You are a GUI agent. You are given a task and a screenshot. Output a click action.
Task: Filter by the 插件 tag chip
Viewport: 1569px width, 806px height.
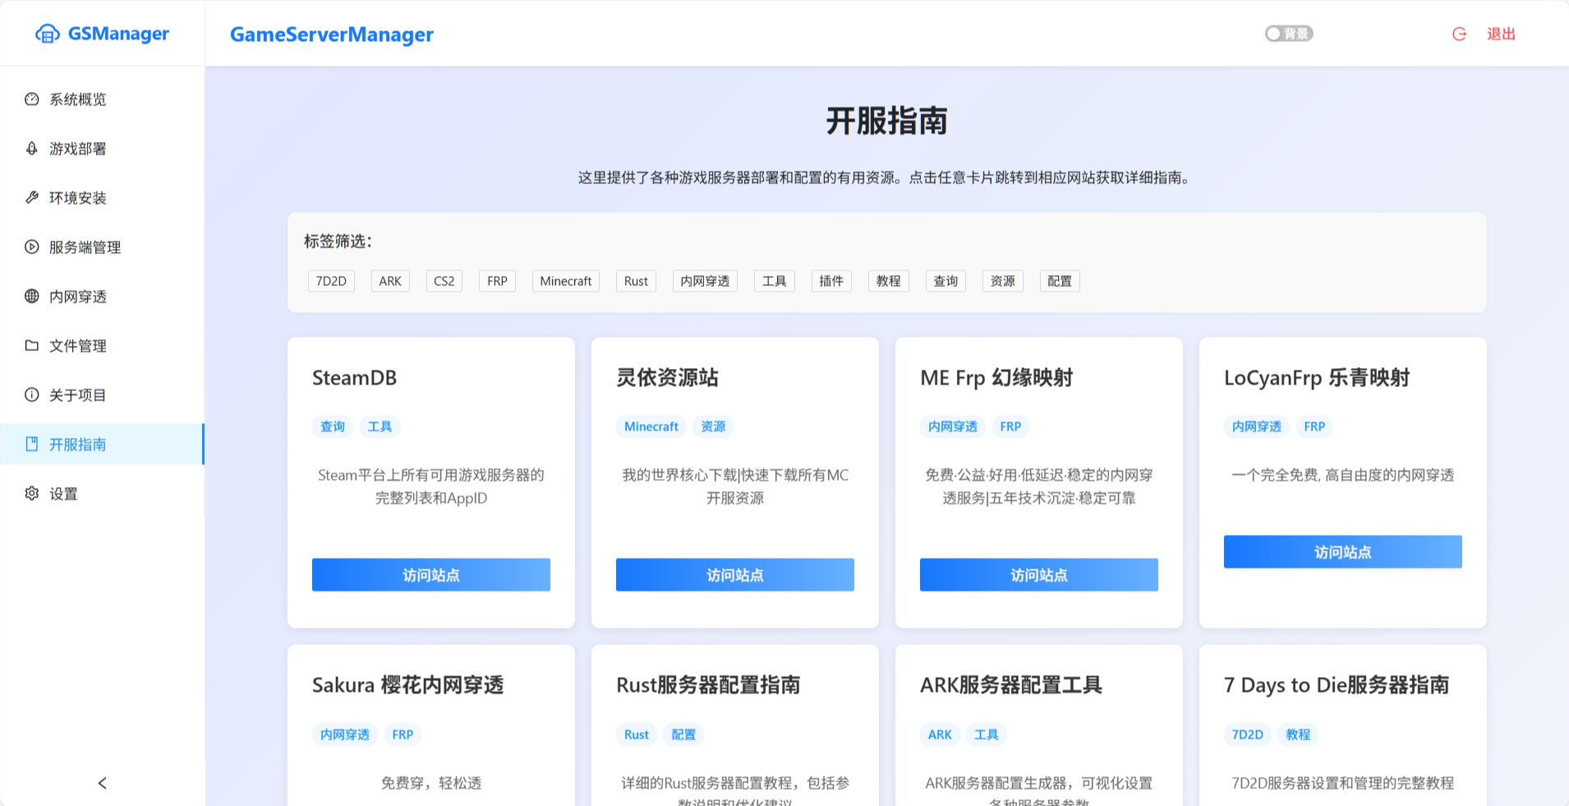click(831, 281)
